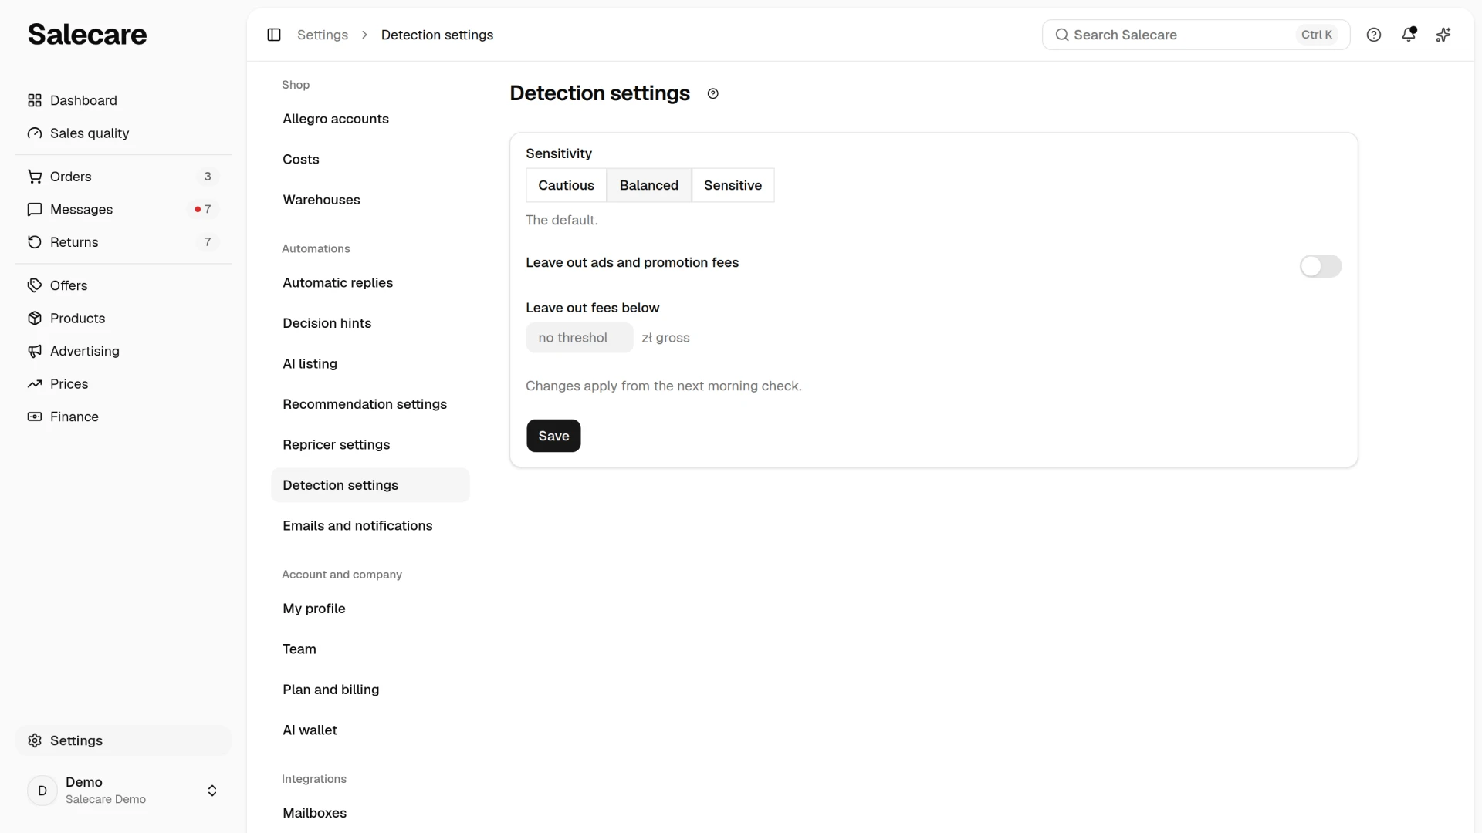1482x833 pixels.
Task: Open Mailboxes integration settings
Action: pyautogui.click(x=370, y=813)
